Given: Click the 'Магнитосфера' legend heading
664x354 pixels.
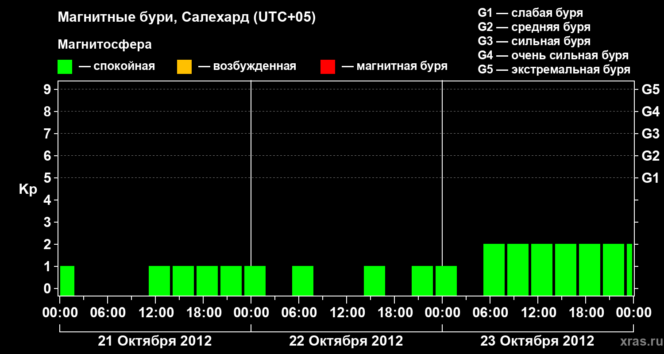Looking at the screenshot, I should tap(104, 45).
